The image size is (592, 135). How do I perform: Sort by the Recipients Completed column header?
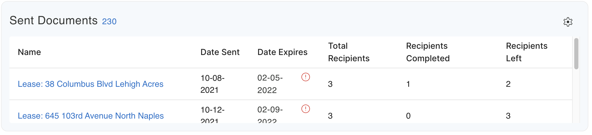point(428,52)
